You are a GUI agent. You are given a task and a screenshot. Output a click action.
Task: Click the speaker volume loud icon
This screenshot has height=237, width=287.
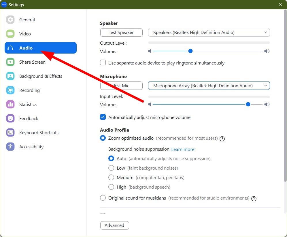click(267, 51)
